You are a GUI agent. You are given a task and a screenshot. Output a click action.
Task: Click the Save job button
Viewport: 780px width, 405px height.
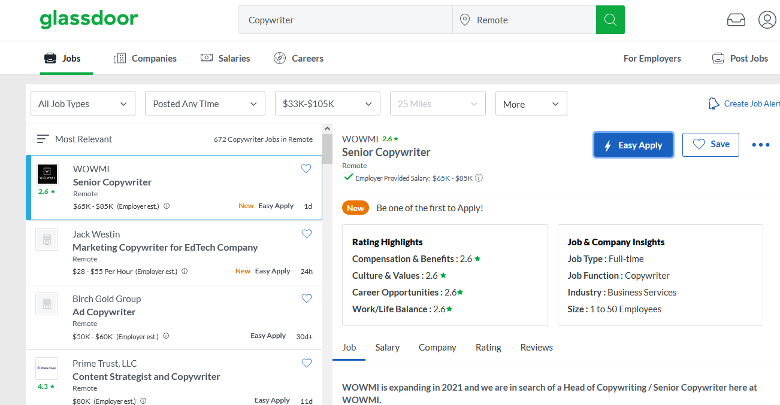click(x=711, y=145)
